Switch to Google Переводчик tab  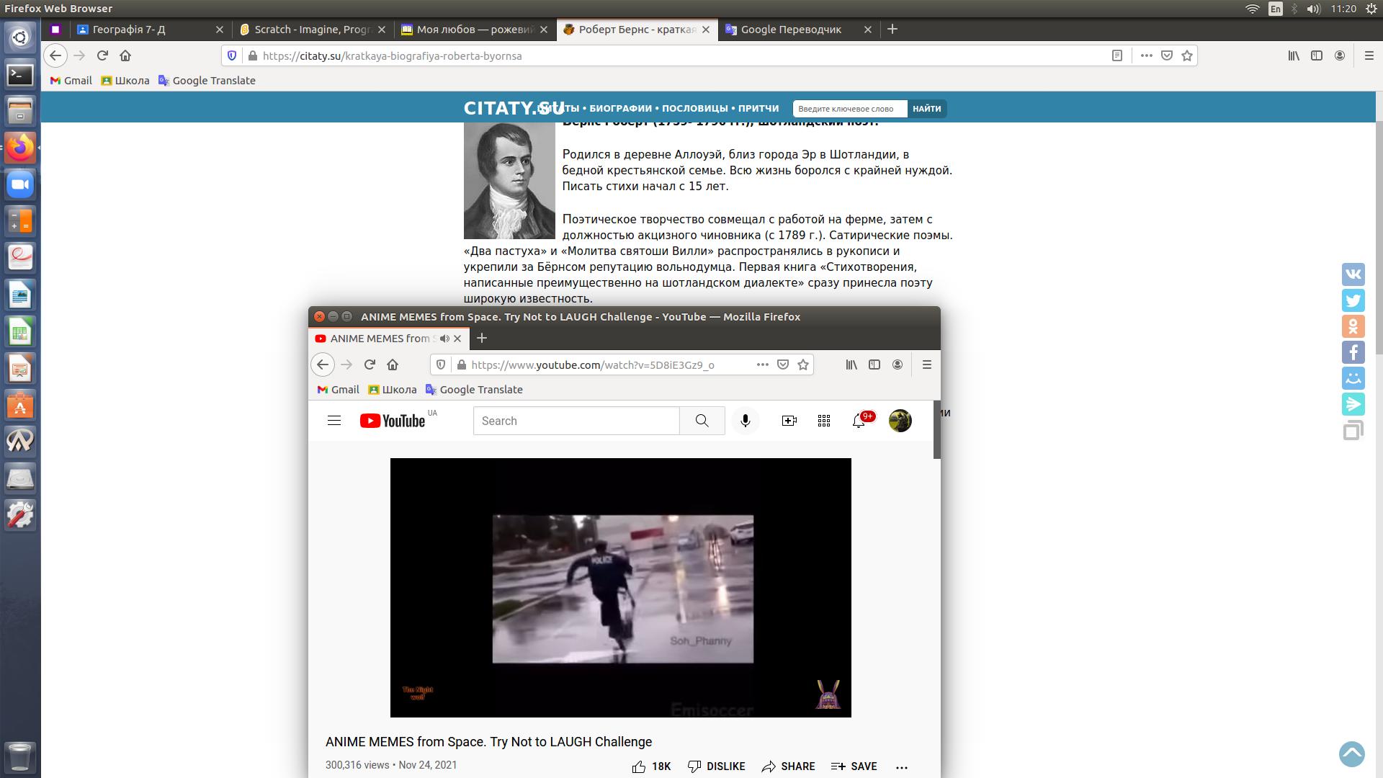(791, 30)
